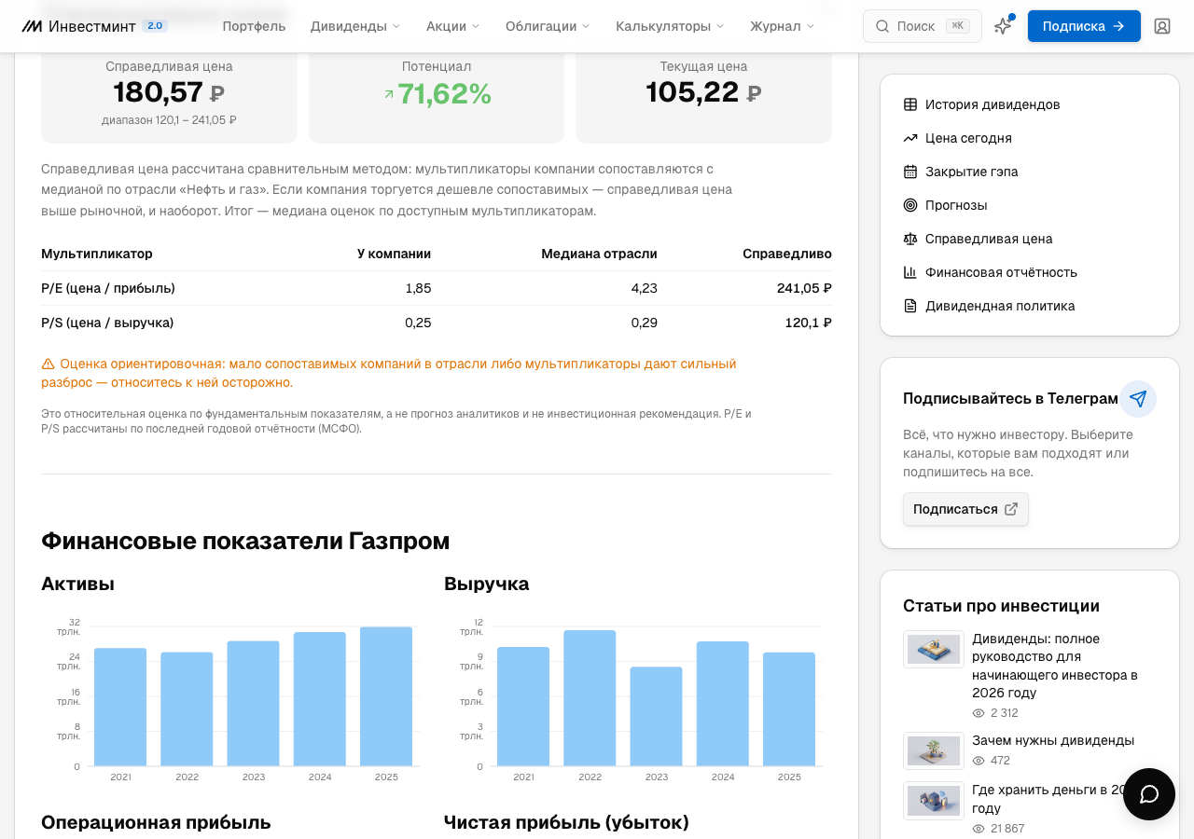Viewport: 1194px width, 839px height.
Task: Click the bar chart icon beside Финансовая отчётность
Action: pos(910,272)
